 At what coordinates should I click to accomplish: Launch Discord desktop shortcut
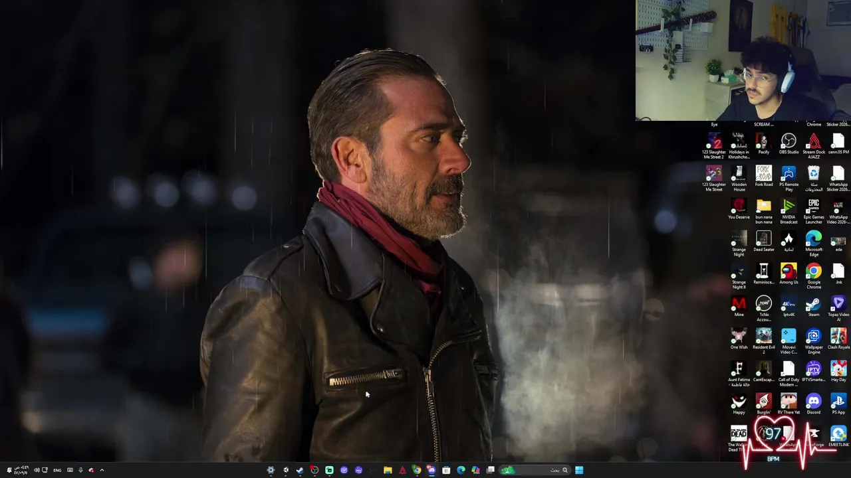(x=814, y=404)
